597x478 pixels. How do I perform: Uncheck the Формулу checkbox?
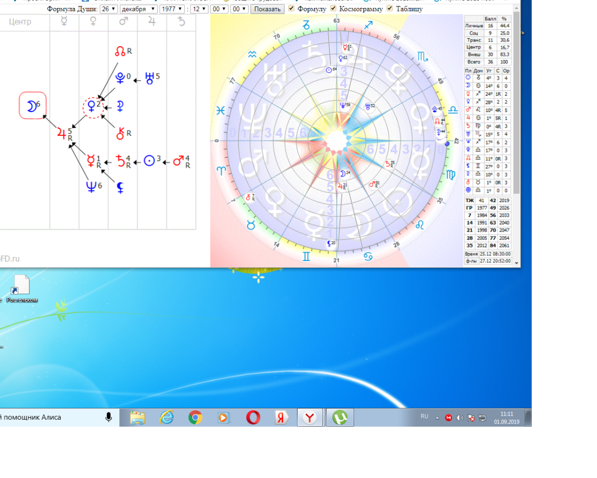point(292,8)
